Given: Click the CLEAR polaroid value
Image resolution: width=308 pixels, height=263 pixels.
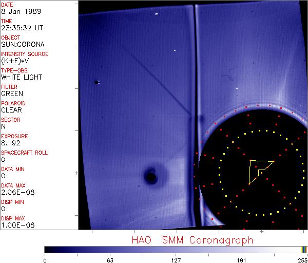Looking at the screenshot, I should 11,110.
